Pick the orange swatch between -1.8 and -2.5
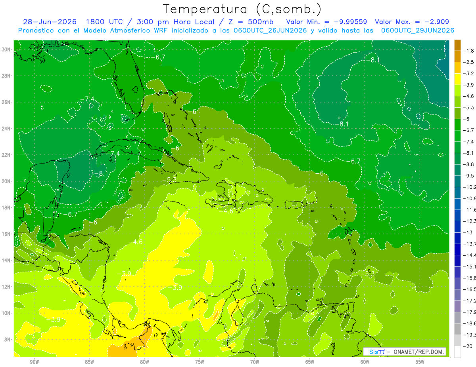Image resolution: width=476 pixels, height=367 pixels. point(457,57)
